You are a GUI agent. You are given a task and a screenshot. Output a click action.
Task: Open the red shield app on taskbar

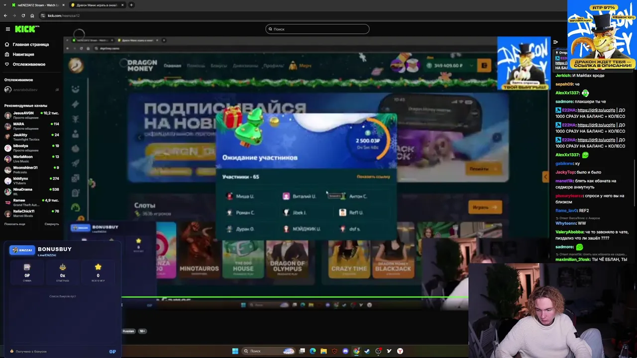pos(334,351)
